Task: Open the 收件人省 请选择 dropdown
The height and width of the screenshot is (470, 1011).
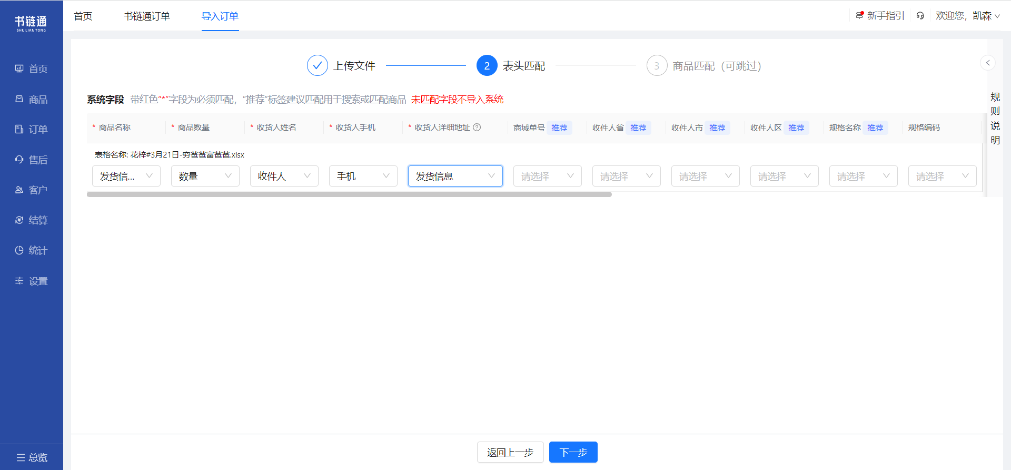Action: click(627, 176)
